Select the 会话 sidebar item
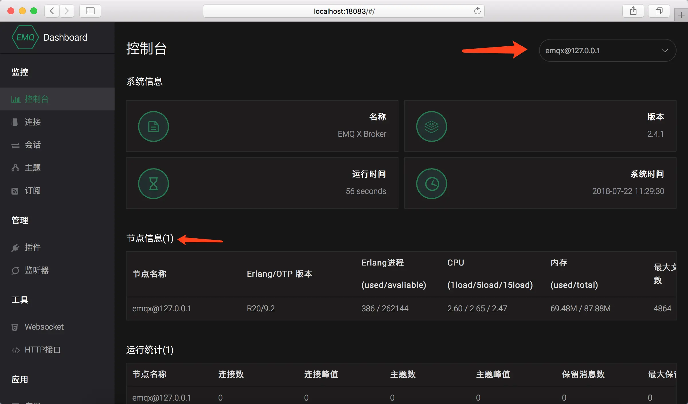 (33, 145)
